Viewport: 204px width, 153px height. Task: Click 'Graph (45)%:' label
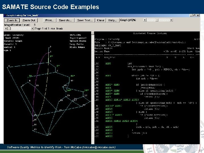pyautogui.click(x=128, y=20)
